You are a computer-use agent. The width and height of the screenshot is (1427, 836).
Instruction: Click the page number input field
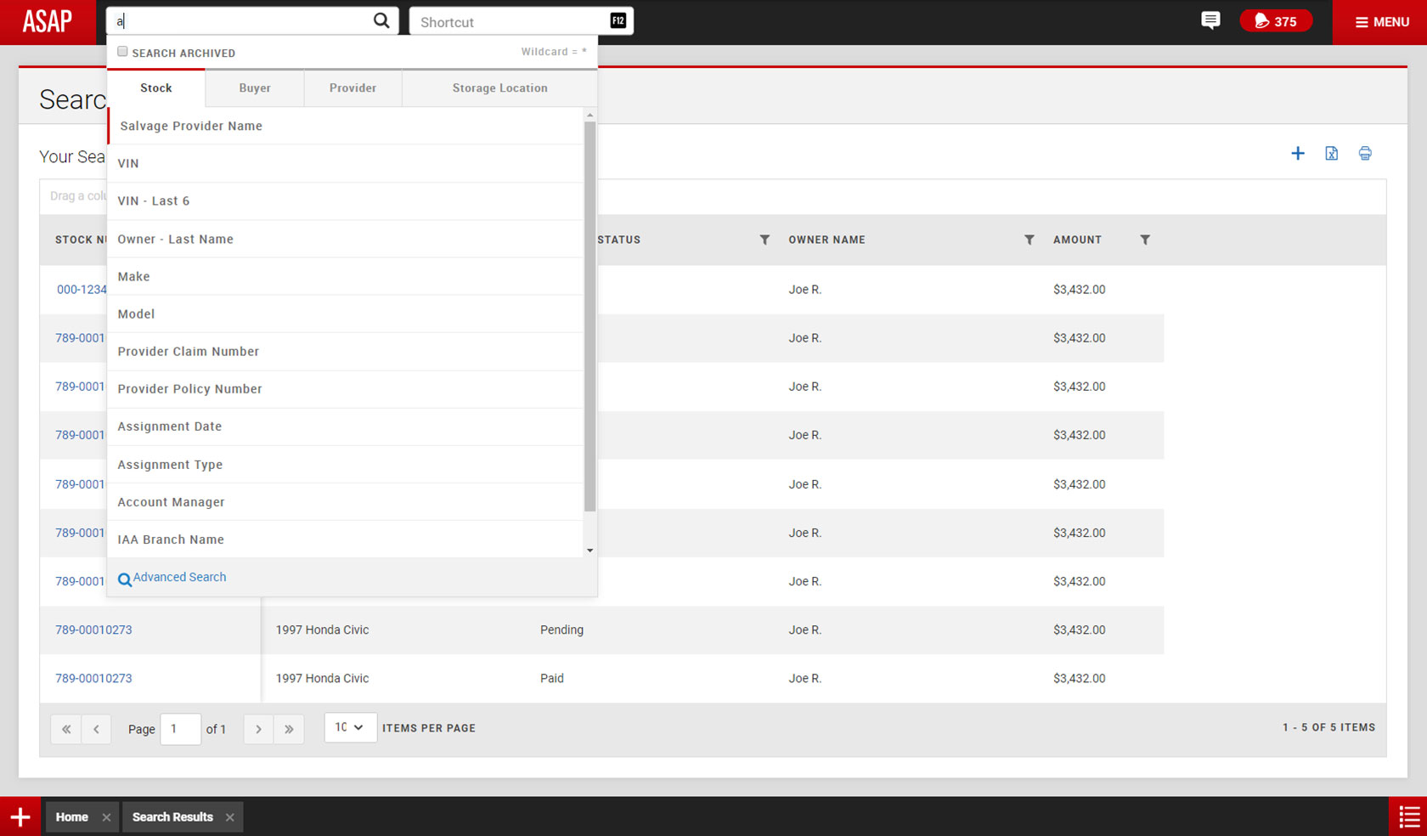click(x=180, y=729)
